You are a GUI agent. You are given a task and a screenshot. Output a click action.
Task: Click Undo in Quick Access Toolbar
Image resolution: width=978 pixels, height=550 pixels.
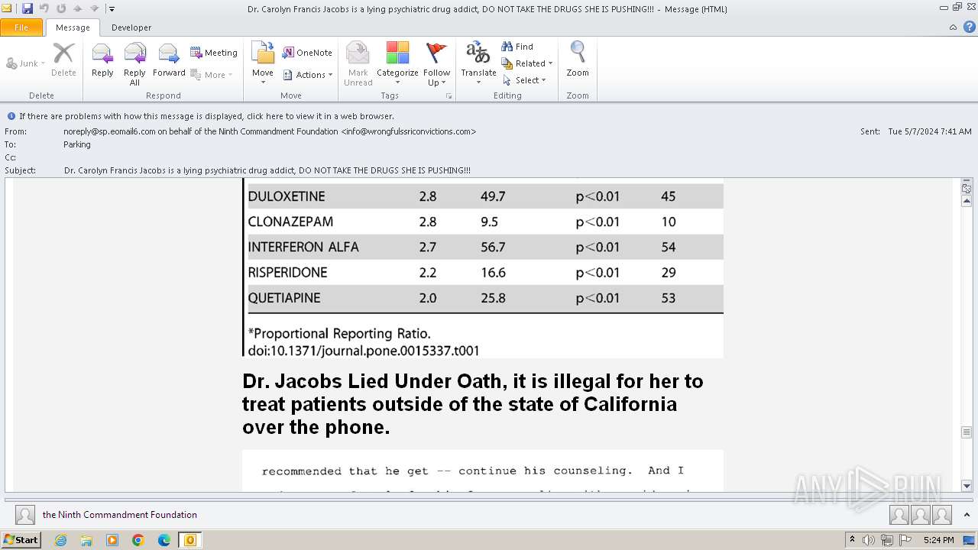(44, 8)
